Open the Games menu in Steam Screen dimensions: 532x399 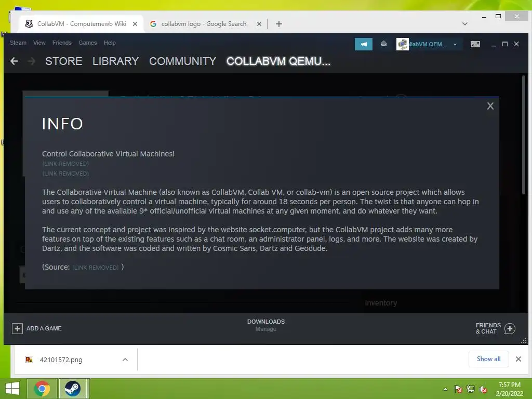pos(87,43)
